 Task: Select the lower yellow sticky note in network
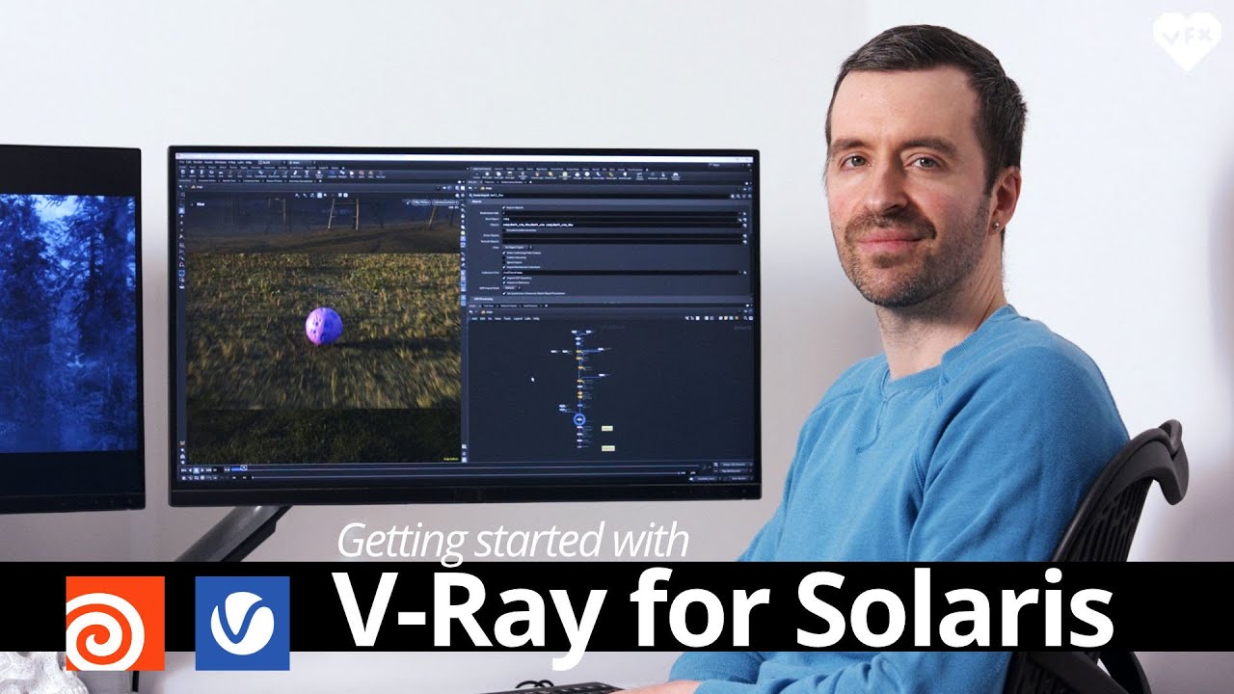609,448
